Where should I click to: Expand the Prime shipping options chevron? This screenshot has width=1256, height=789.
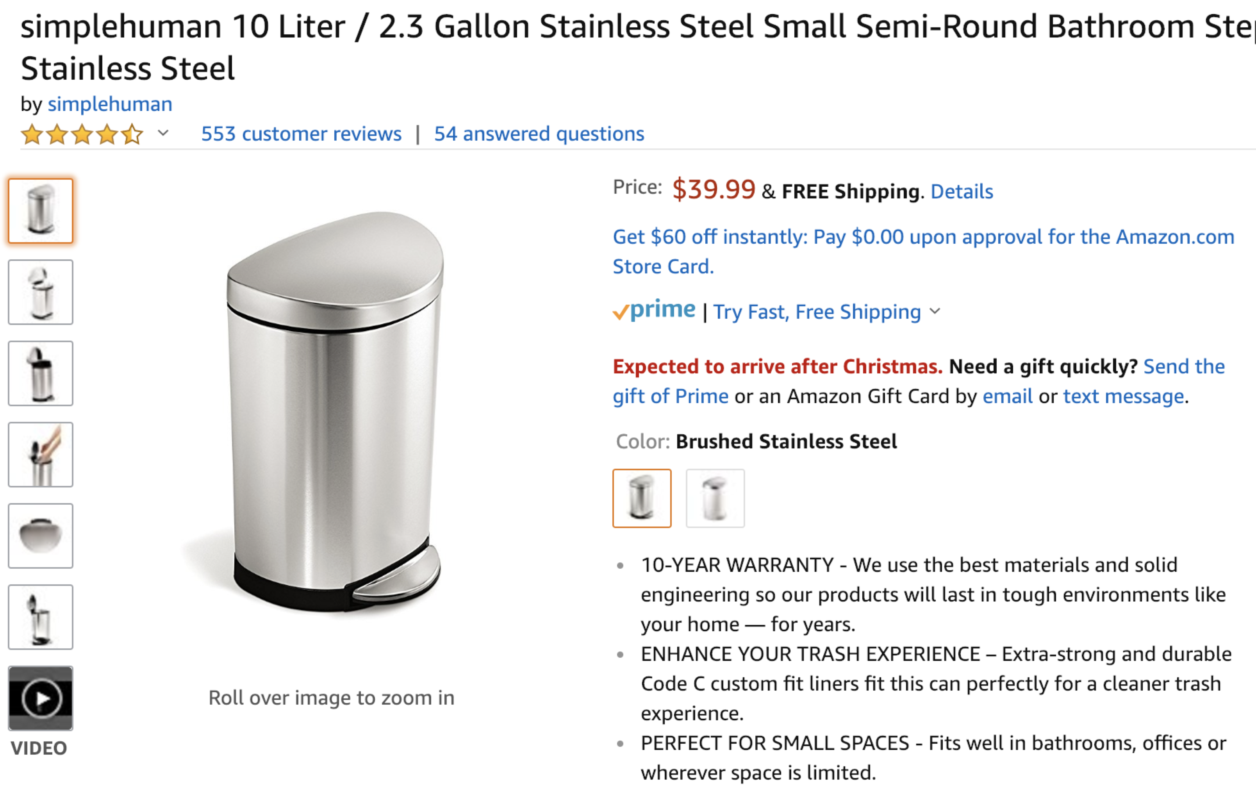click(x=935, y=312)
